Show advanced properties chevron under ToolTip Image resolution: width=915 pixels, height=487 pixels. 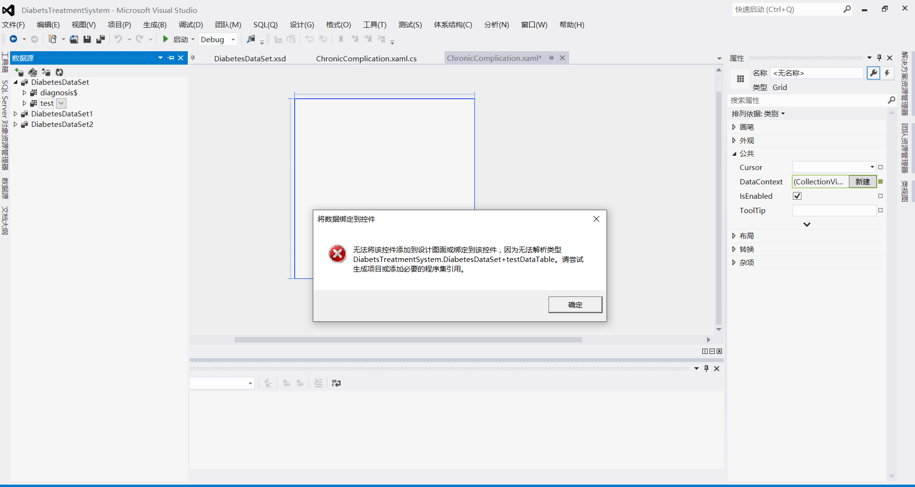click(807, 224)
